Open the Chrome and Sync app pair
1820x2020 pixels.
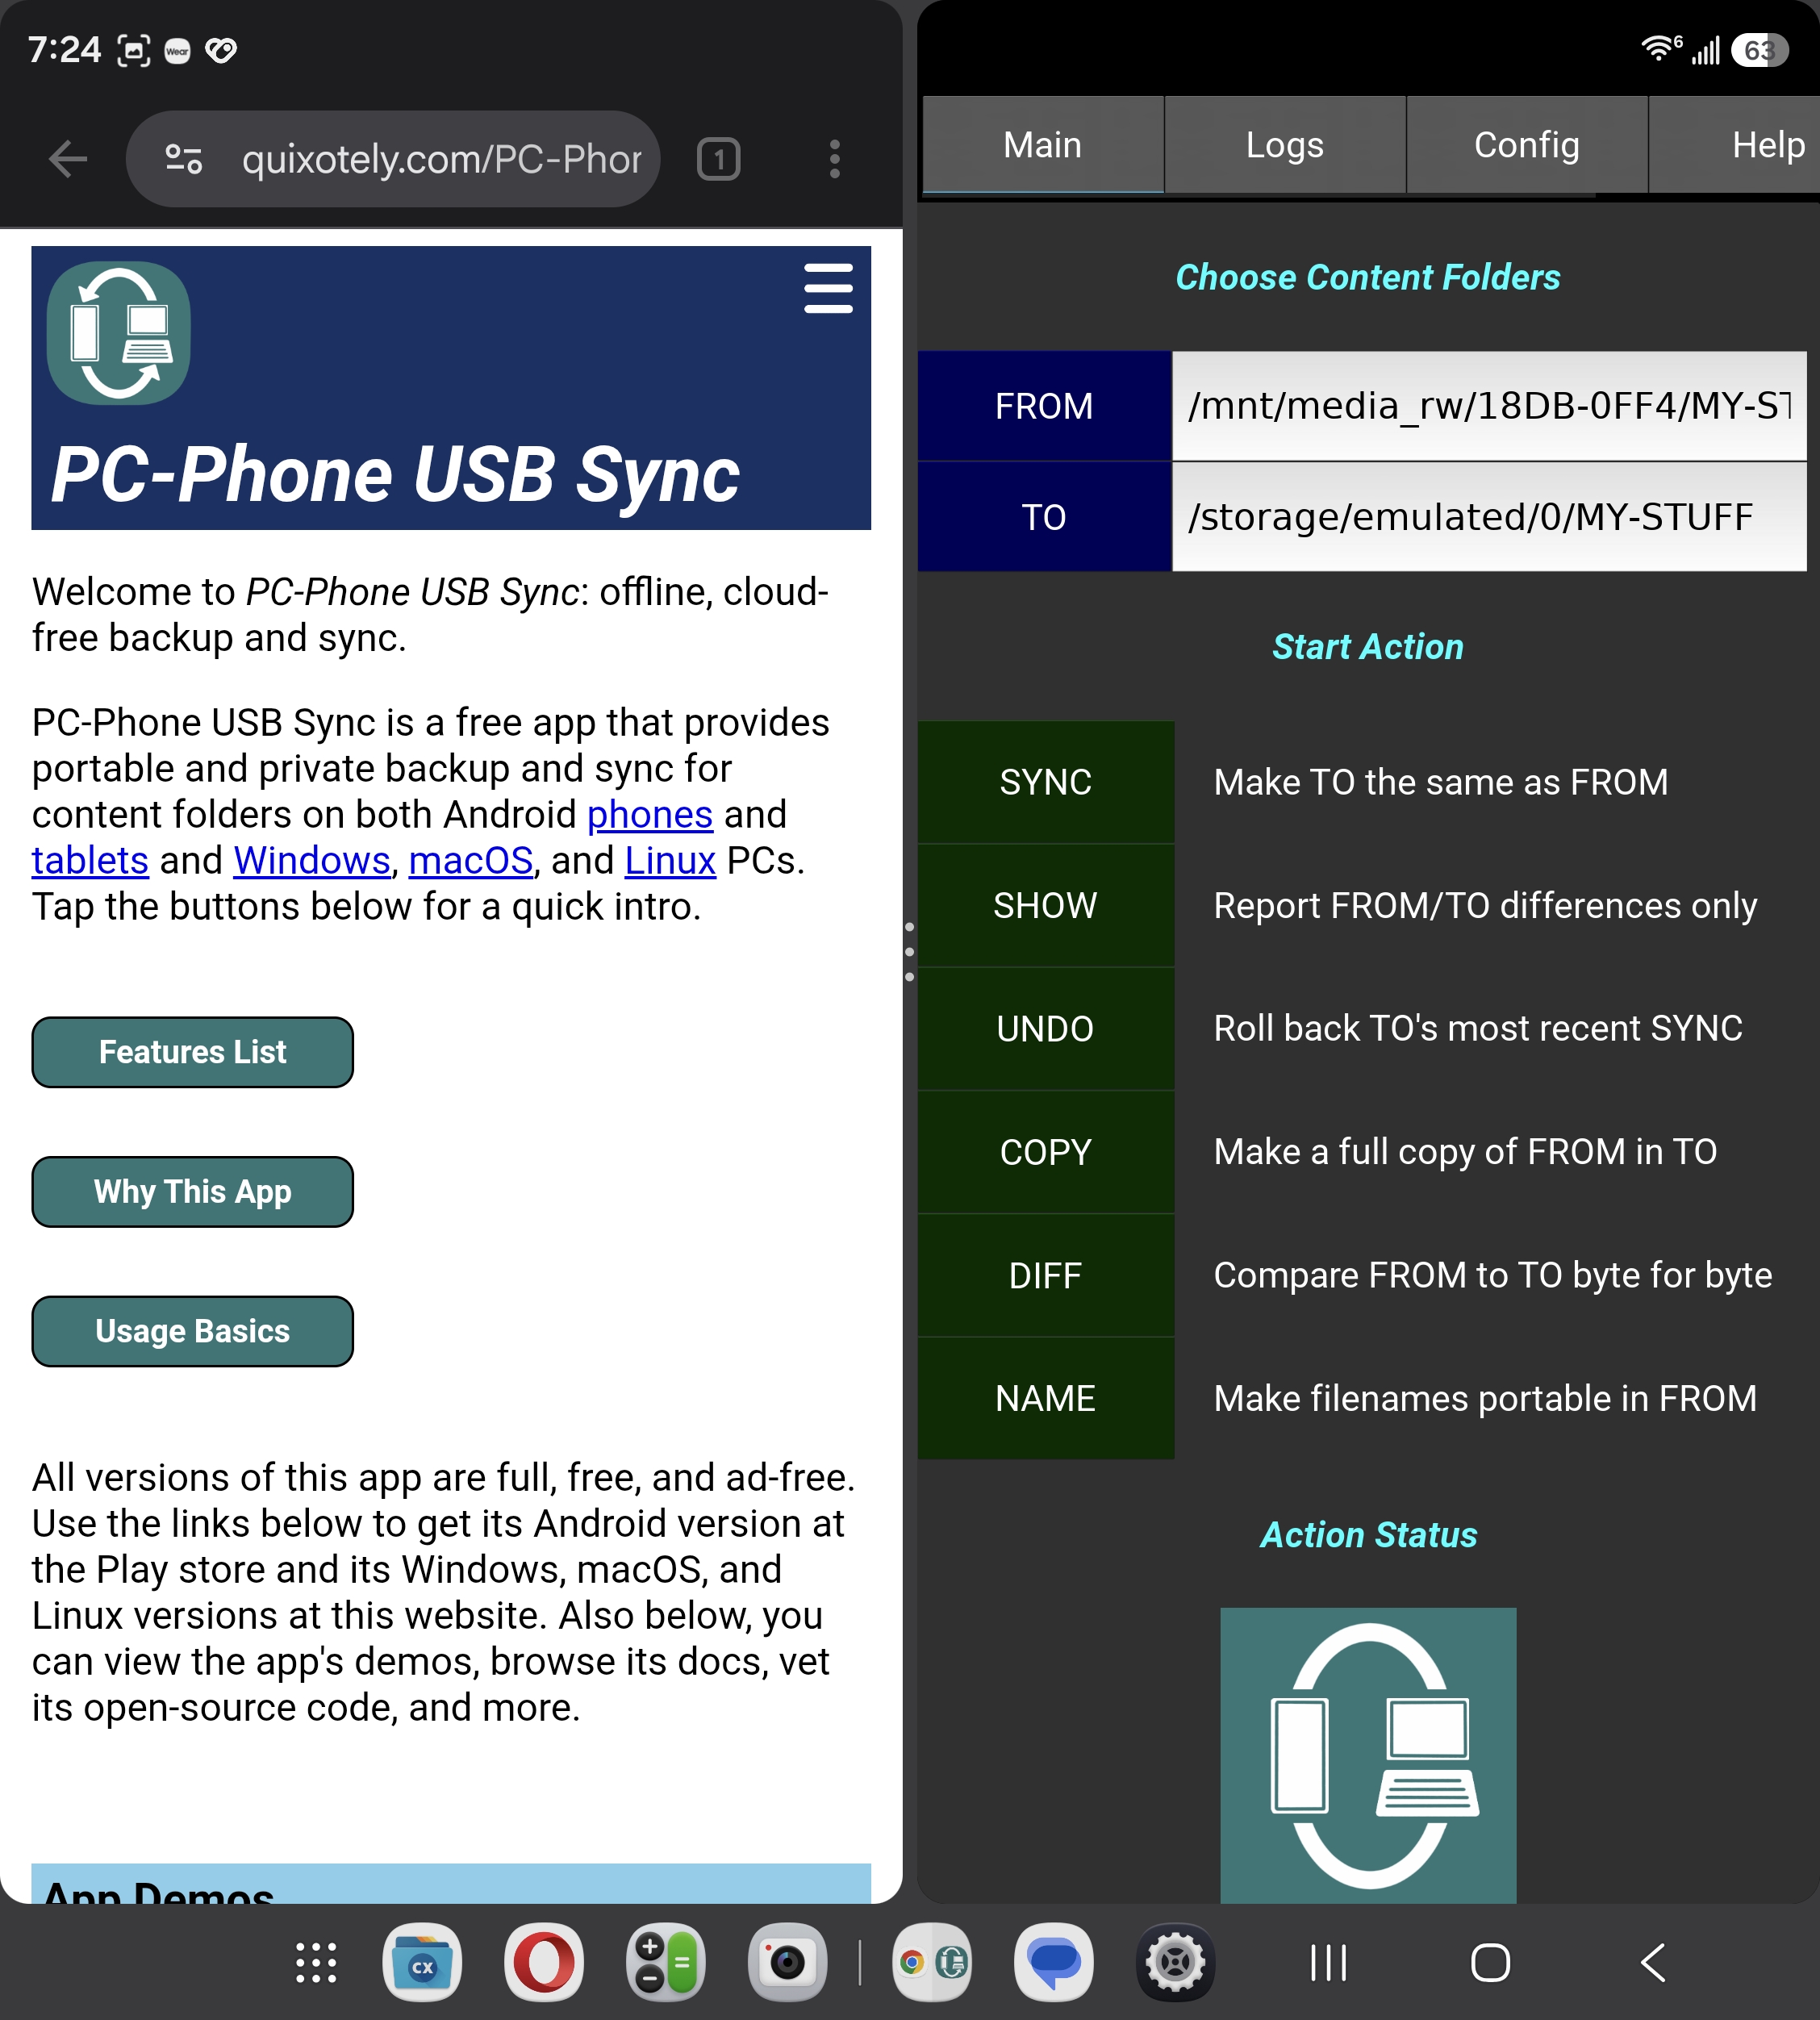pyautogui.click(x=932, y=1962)
